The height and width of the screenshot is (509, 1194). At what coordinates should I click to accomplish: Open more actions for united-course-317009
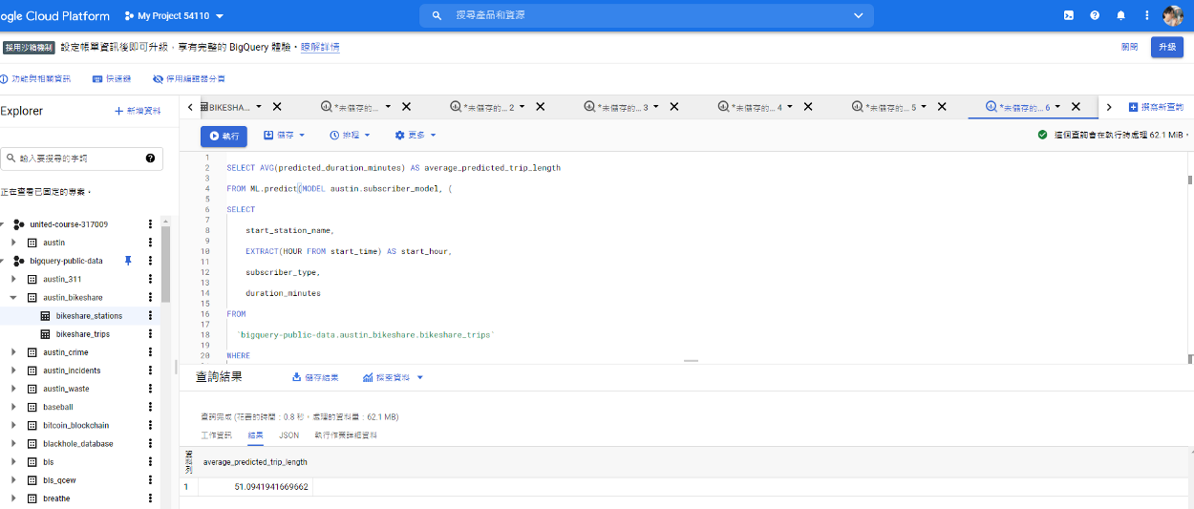coord(150,224)
